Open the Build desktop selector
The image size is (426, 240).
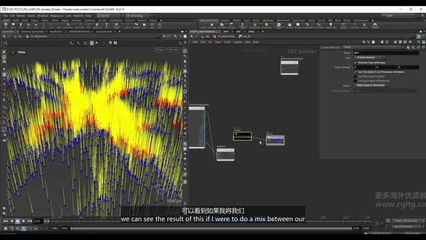coord(110,16)
